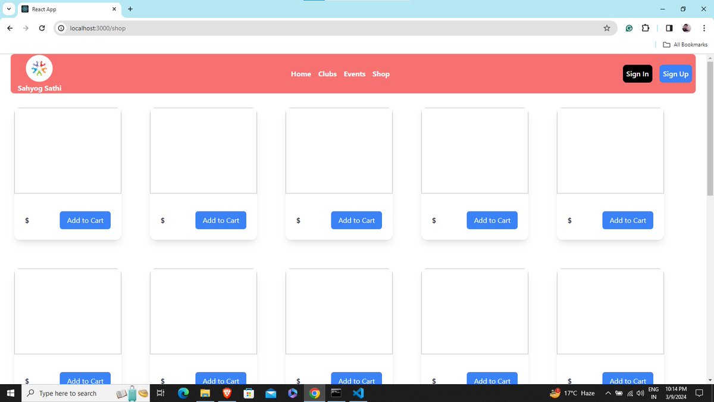Close the React App tab

115,9
